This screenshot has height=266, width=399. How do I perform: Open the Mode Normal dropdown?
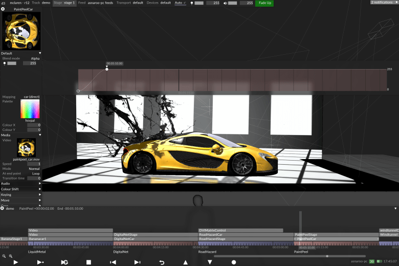coord(34,169)
